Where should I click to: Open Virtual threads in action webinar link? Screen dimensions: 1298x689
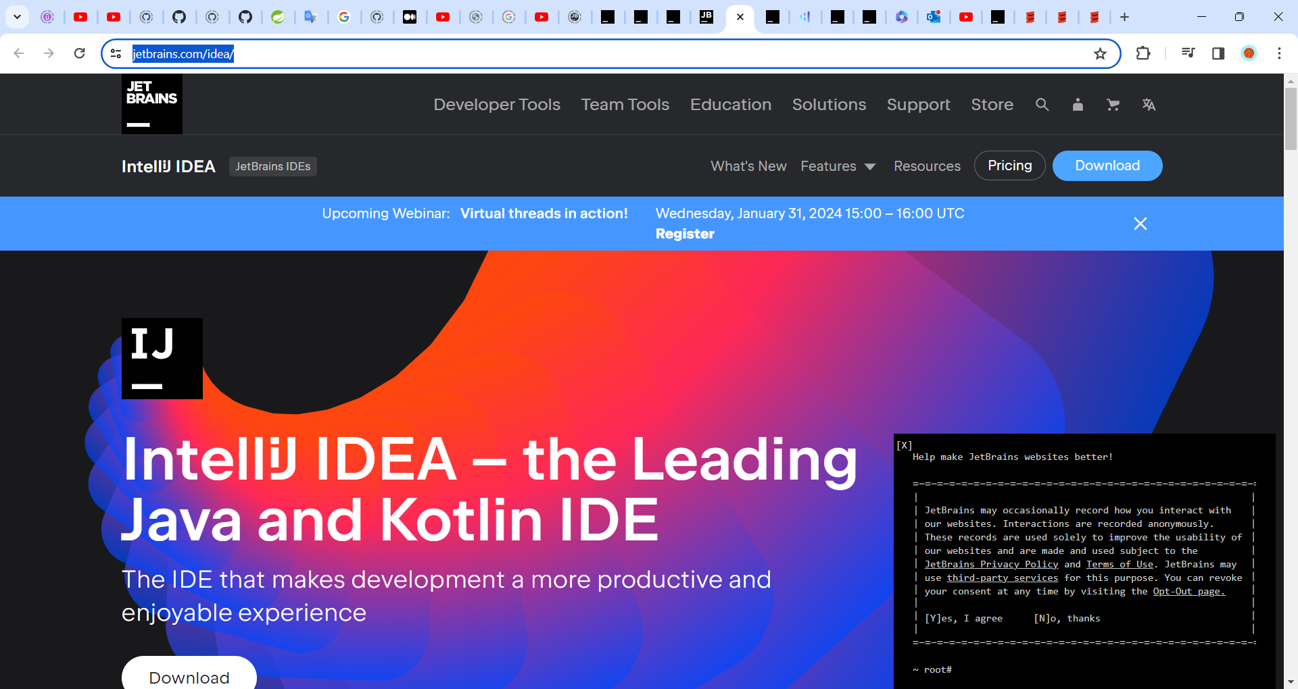pyautogui.click(x=544, y=213)
